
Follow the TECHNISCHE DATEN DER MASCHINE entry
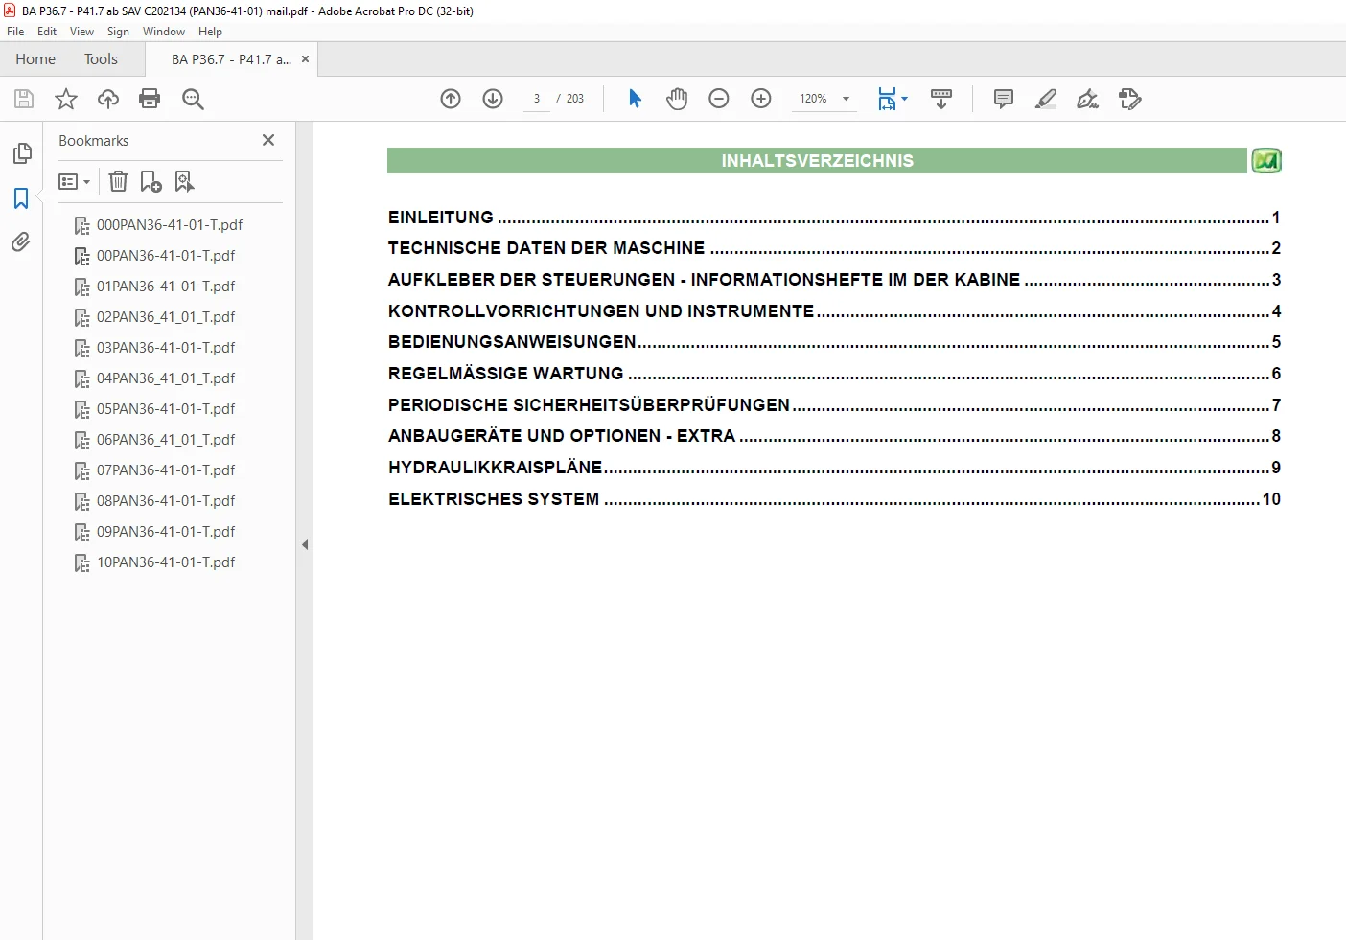pyautogui.click(x=834, y=248)
